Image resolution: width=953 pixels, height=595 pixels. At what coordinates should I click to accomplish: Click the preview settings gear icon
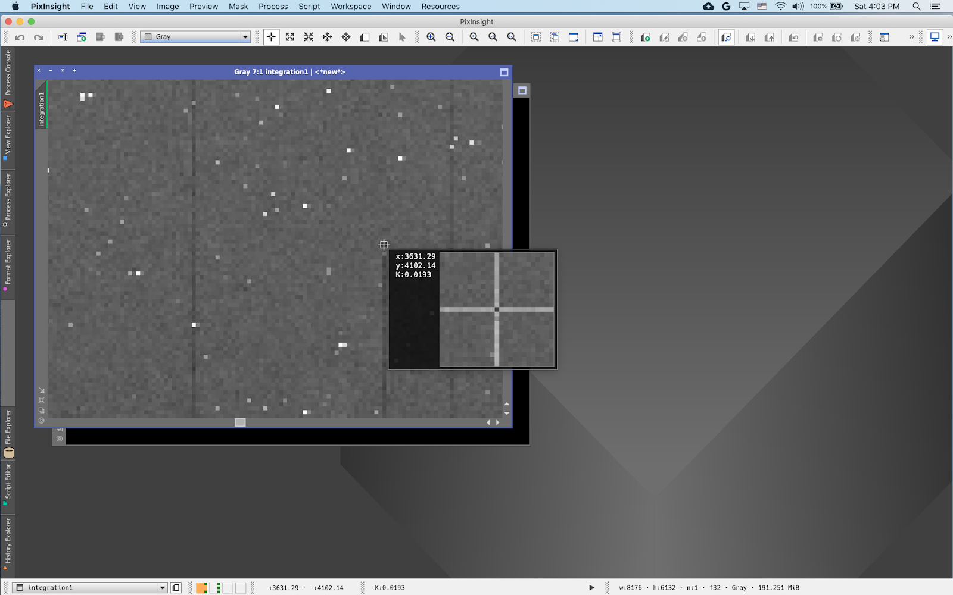pos(818,37)
